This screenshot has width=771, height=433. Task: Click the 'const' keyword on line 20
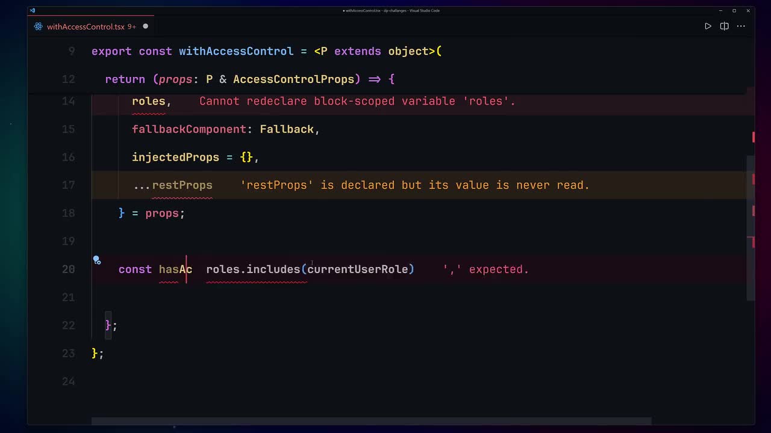click(x=135, y=269)
